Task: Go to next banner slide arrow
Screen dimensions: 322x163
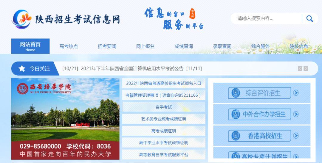Action: [x=117, y=119]
